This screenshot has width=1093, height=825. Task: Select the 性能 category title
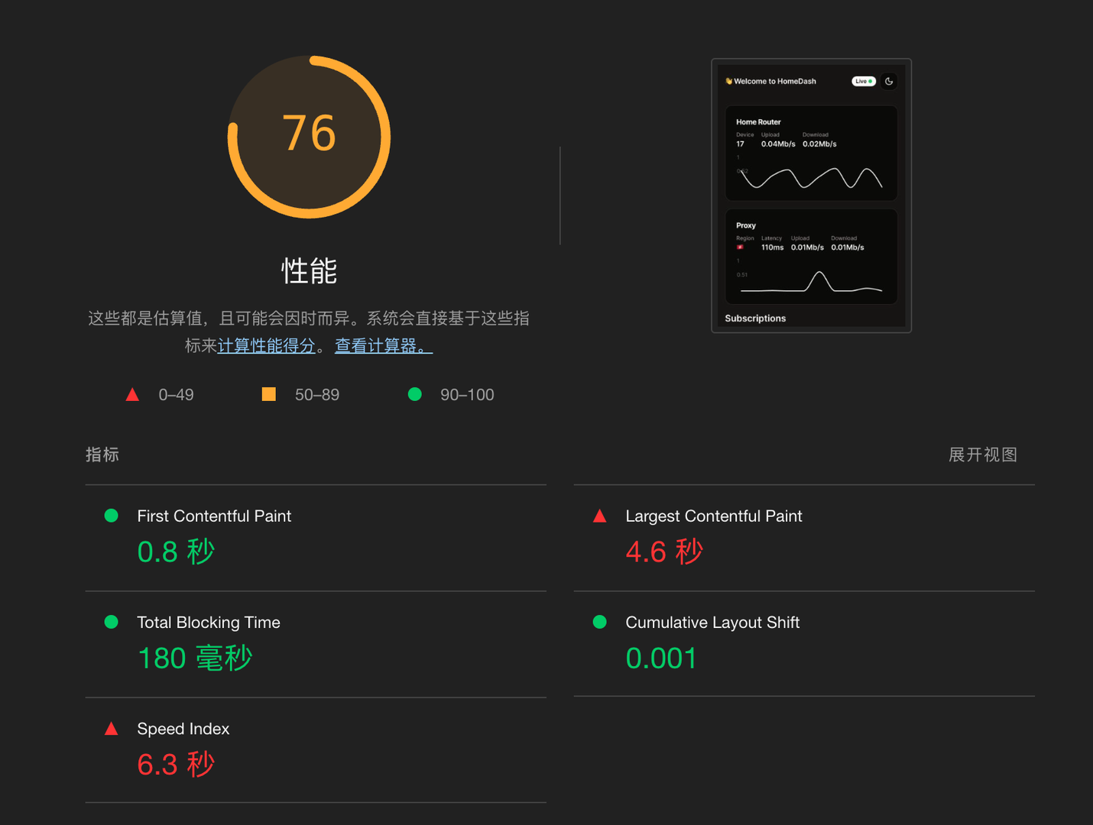[309, 270]
